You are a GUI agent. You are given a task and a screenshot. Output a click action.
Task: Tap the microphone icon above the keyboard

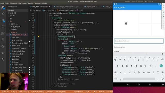click(163, 54)
